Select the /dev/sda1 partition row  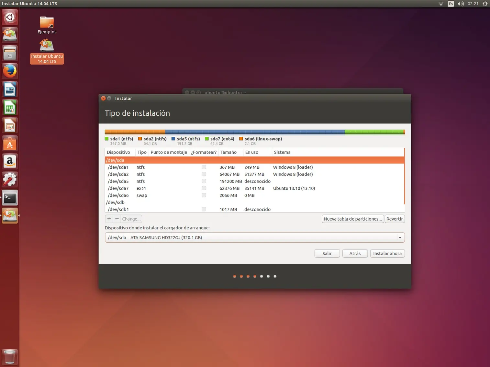254,167
